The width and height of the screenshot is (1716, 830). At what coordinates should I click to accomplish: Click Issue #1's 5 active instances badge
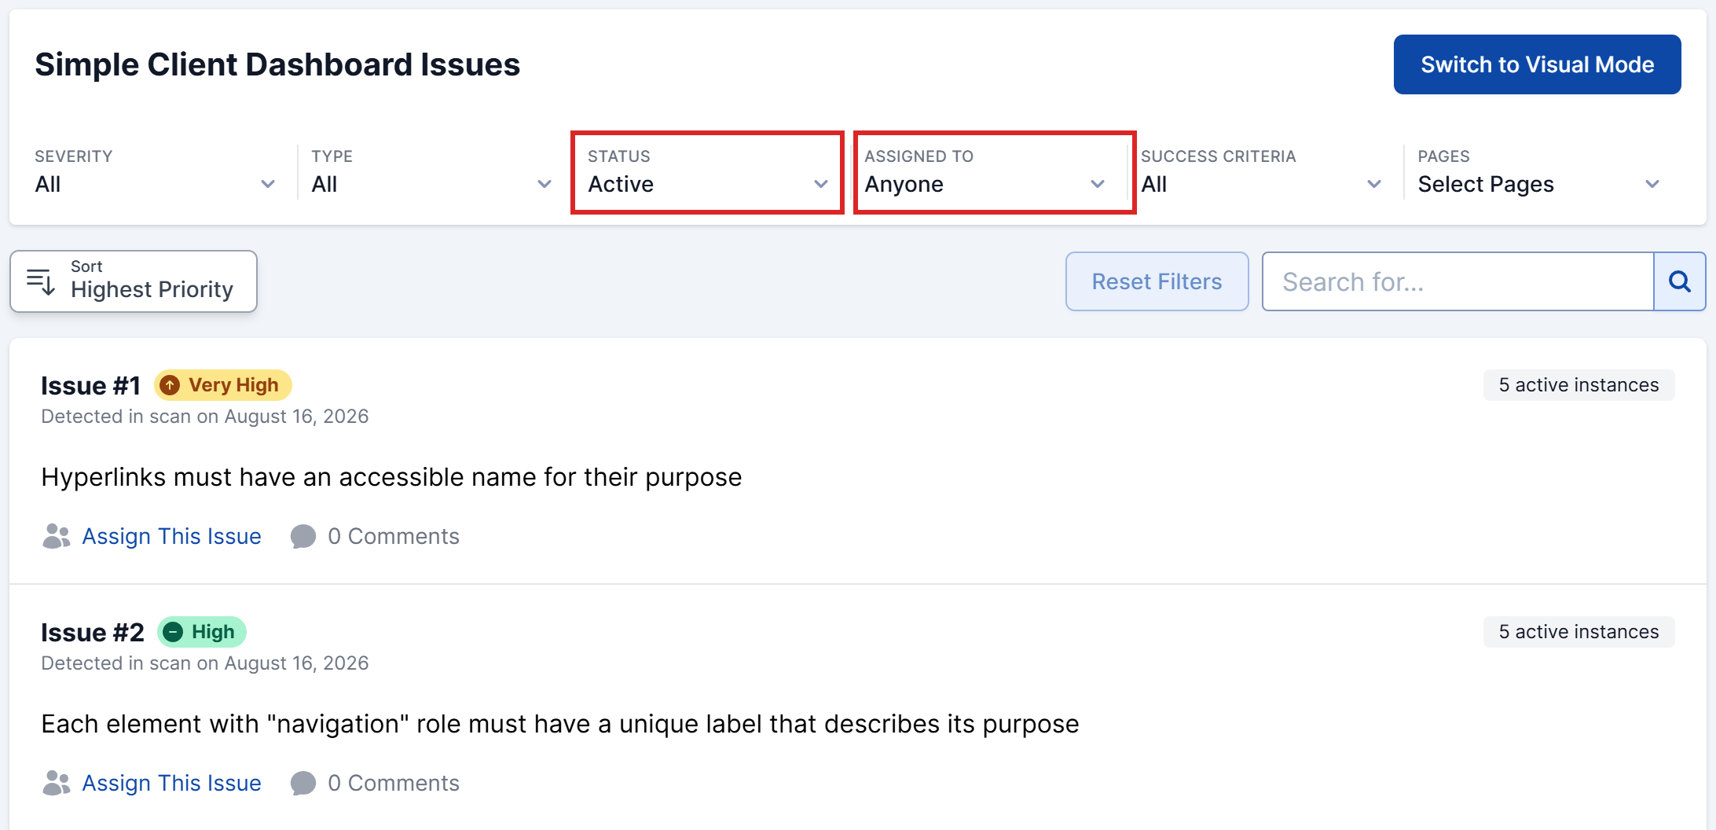click(1578, 385)
